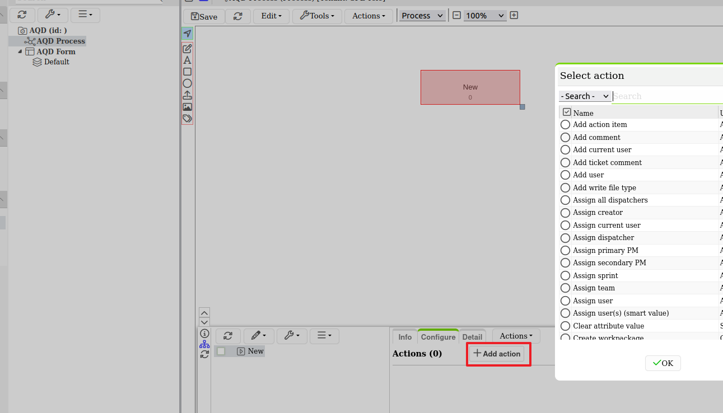Select the pointer navigation tool
Viewport: 723px width, 413px height.
coord(187,34)
